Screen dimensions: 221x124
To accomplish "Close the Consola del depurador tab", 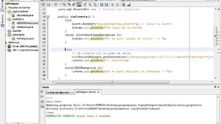I will coord(72,93).
